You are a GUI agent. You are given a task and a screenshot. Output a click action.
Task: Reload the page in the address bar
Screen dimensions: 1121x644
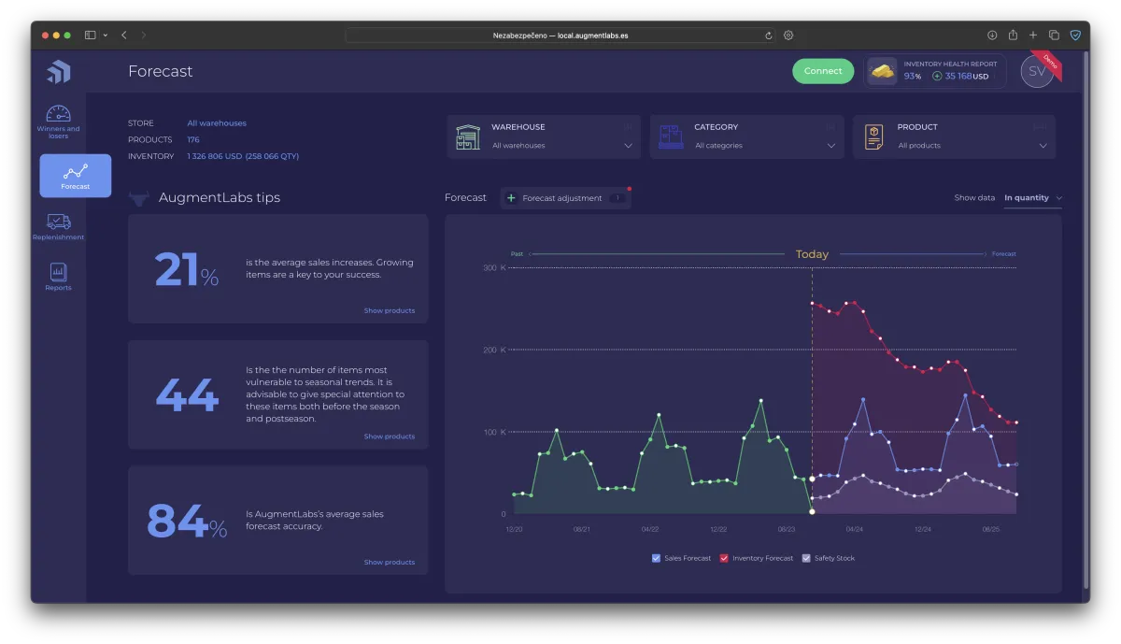pyautogui.click(x=769, y=36)
